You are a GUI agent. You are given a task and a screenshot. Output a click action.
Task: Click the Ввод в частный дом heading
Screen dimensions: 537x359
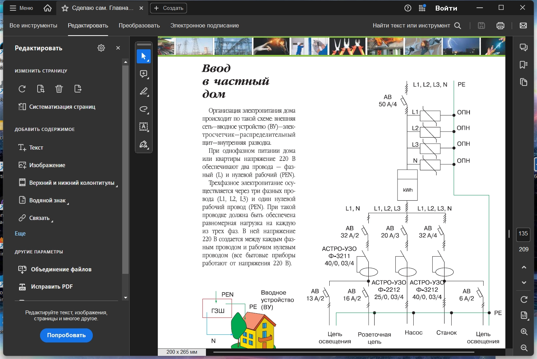pyautogui.click(x=235, y=81)
